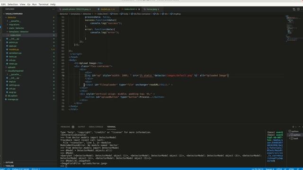
Task: Open settings.py in the explorer
Action: (x=14, y=85)
